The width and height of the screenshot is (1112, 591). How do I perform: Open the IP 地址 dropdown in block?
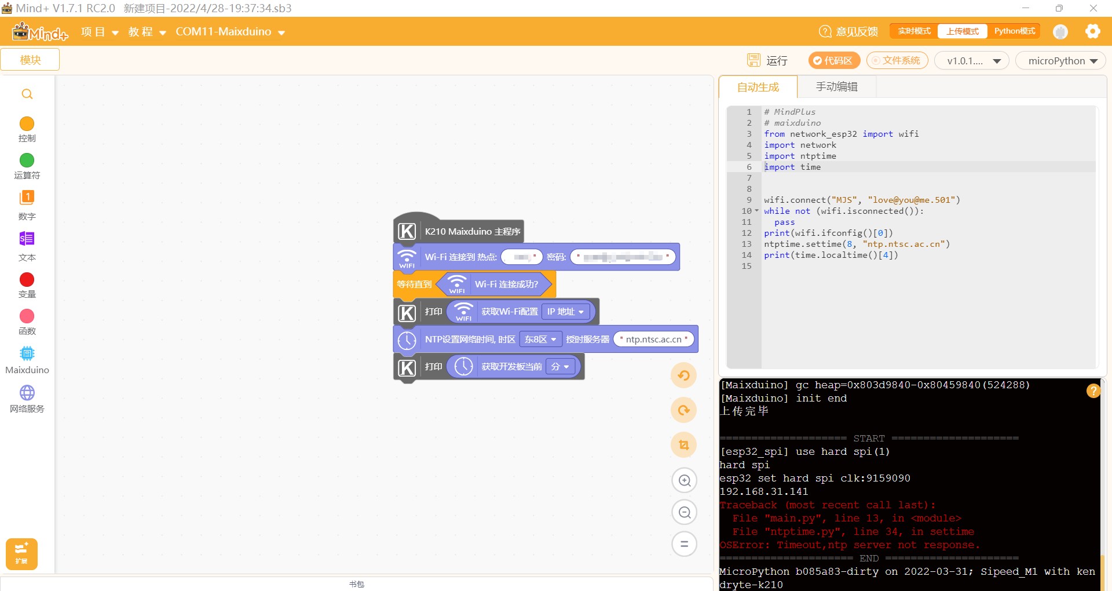tap(566, 312)
